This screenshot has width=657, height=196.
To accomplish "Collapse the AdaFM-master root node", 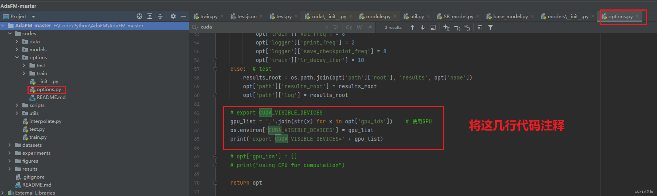I will (3, 26).
